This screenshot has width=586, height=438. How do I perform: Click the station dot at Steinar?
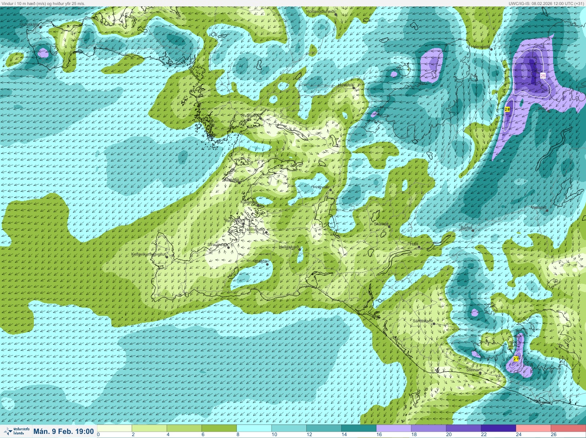[x=480, y=373]
